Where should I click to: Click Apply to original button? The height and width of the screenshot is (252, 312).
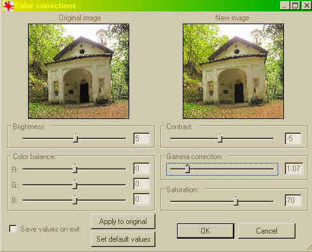click(x=123, y=221)
